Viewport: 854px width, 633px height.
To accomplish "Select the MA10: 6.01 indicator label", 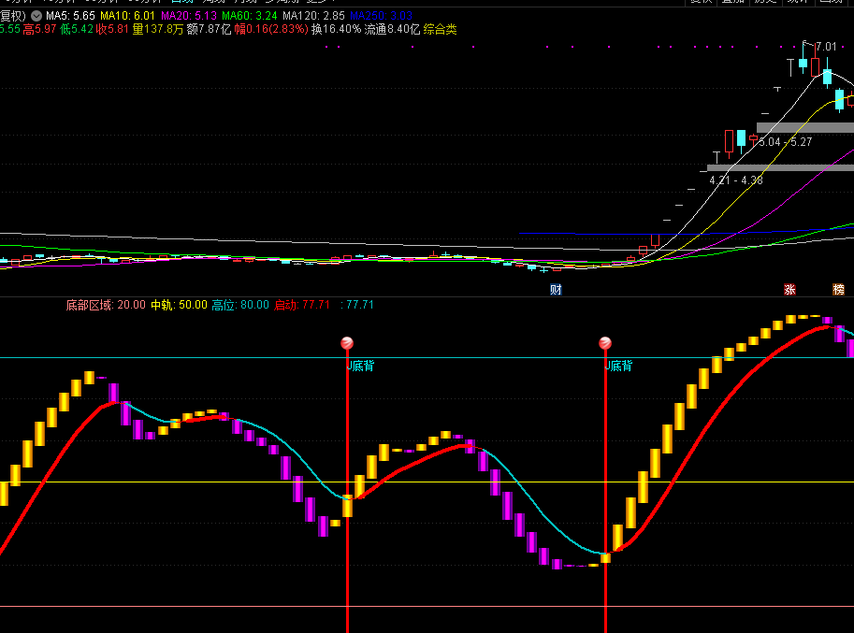I will pos(127,16).
